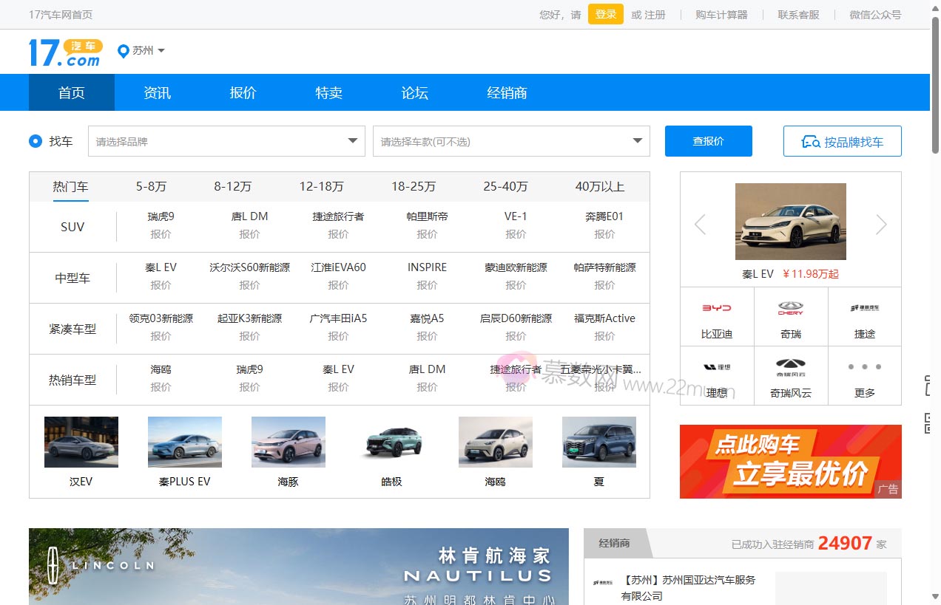Select the Chery brand logo
941x605 pixels.
tap(790, 308)
